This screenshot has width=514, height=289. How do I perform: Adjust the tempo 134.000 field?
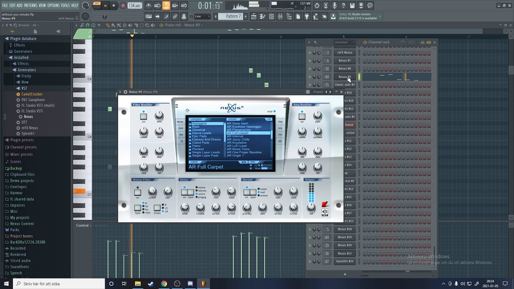[x=135, y=6]
